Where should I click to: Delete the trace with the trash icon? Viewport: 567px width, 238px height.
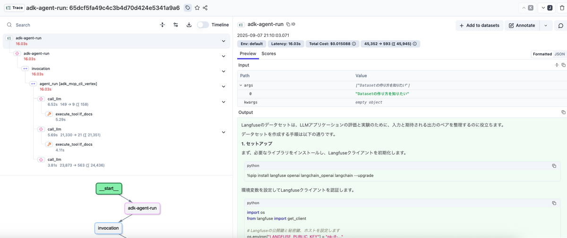562,8
